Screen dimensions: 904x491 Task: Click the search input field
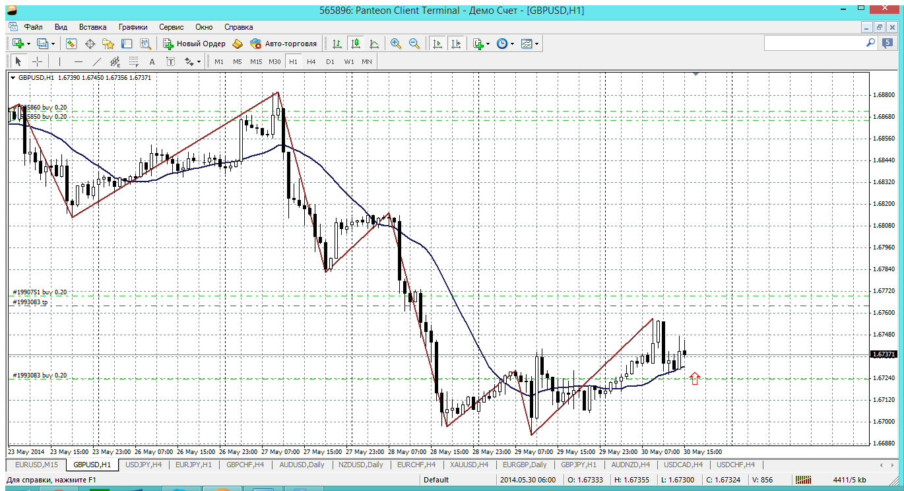click(x=814, y=42)
